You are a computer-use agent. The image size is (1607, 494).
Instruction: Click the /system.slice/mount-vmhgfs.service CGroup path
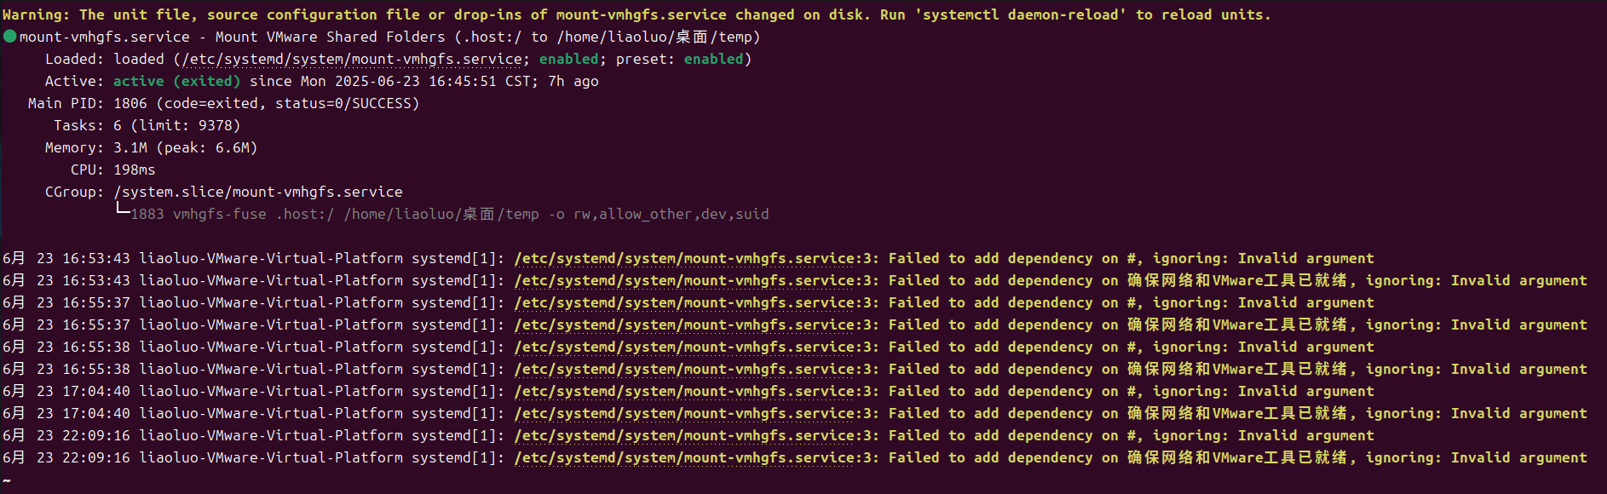(x=258, y=192)
